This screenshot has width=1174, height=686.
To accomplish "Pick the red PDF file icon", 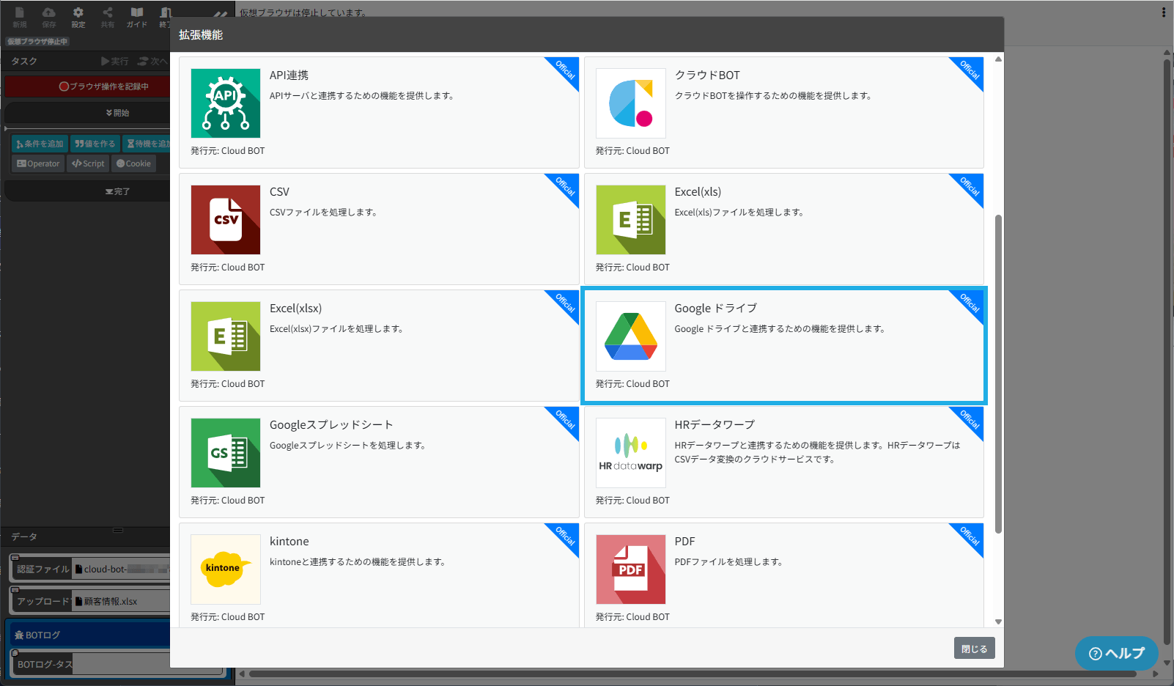I will (x=631, y=569).
